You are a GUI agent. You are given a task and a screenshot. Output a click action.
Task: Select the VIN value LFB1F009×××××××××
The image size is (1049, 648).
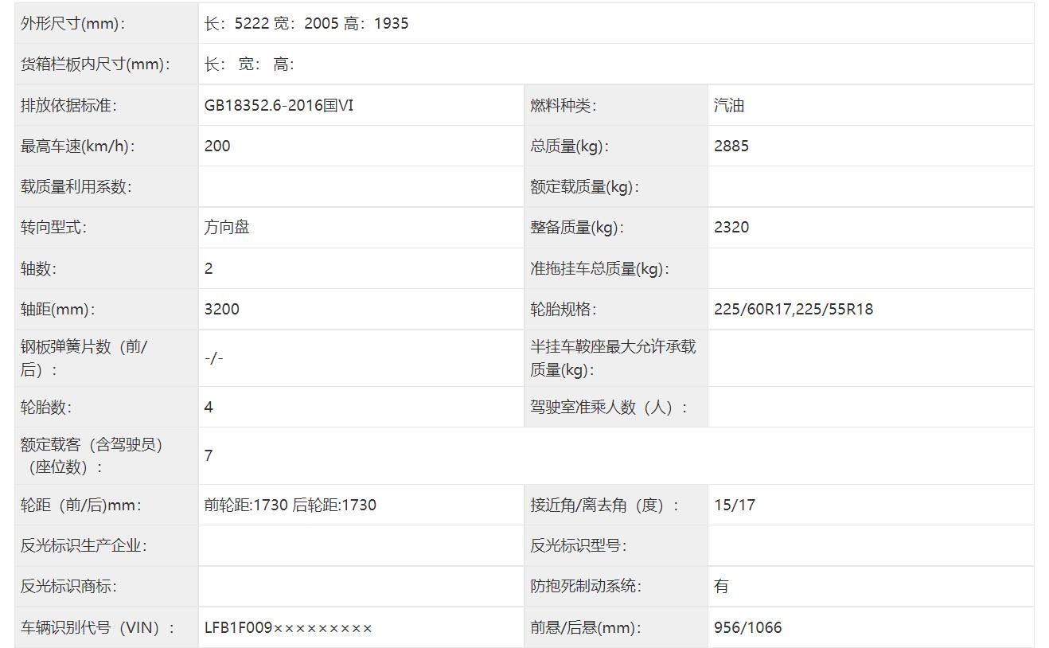click(288, 627)
